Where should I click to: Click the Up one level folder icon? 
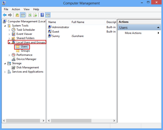[17, 15]
